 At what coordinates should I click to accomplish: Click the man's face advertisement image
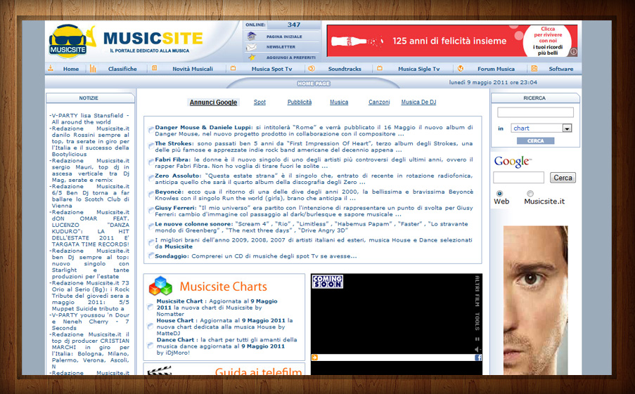click(535, 300)
